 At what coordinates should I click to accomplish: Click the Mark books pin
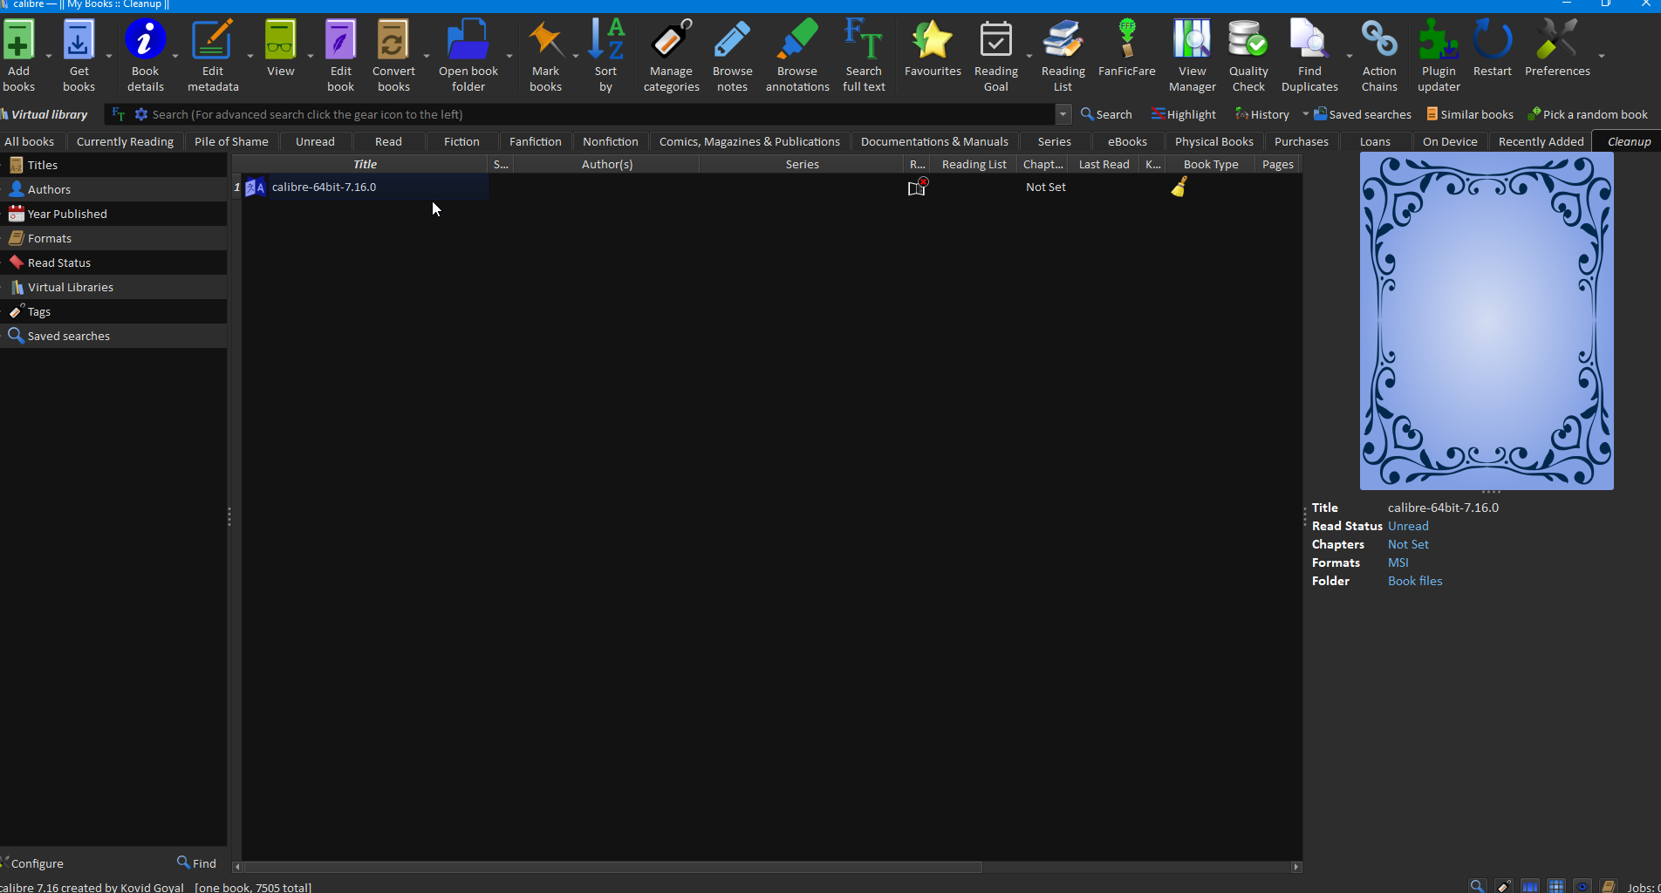coord(545,55)
